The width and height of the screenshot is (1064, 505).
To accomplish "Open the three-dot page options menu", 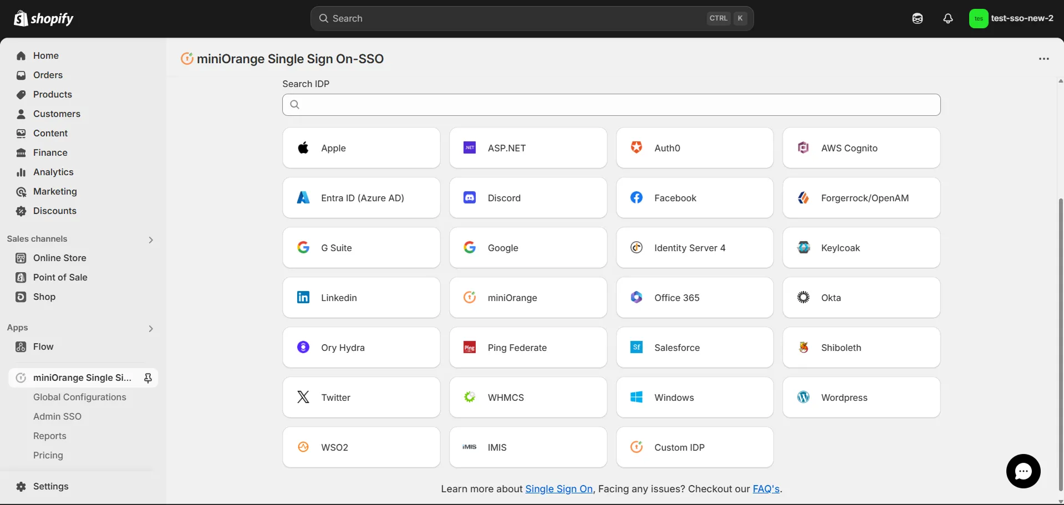I will tap(1043, 59).
